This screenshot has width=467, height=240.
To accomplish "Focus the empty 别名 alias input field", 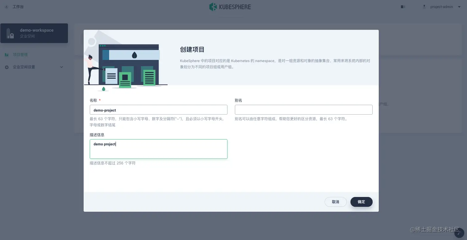I will click(304, 110).
